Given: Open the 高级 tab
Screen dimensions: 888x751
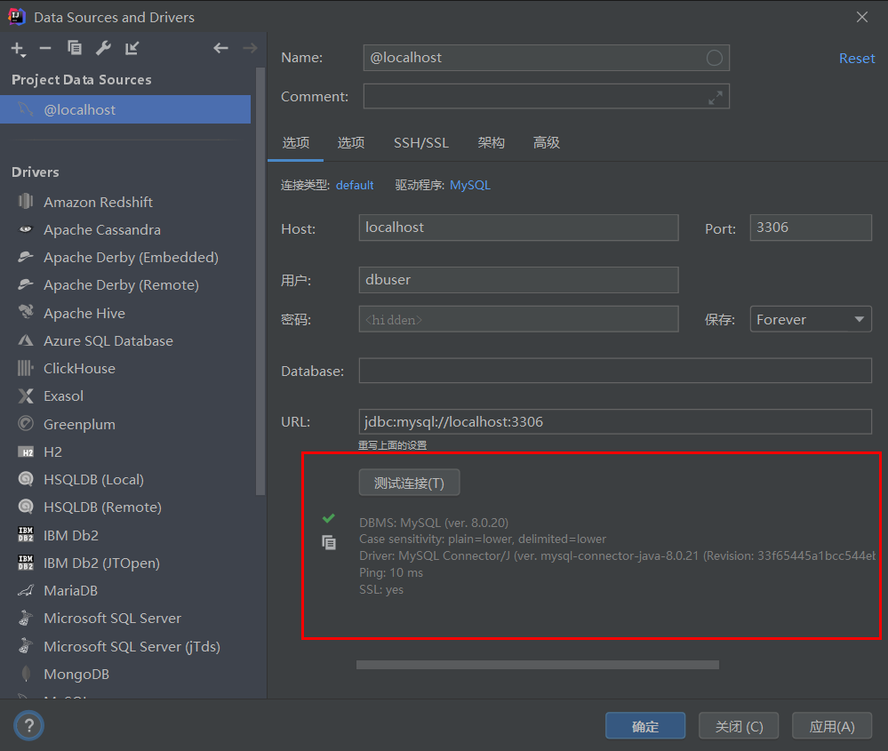Looking at the screenshot, I should (x=546, y=143).
